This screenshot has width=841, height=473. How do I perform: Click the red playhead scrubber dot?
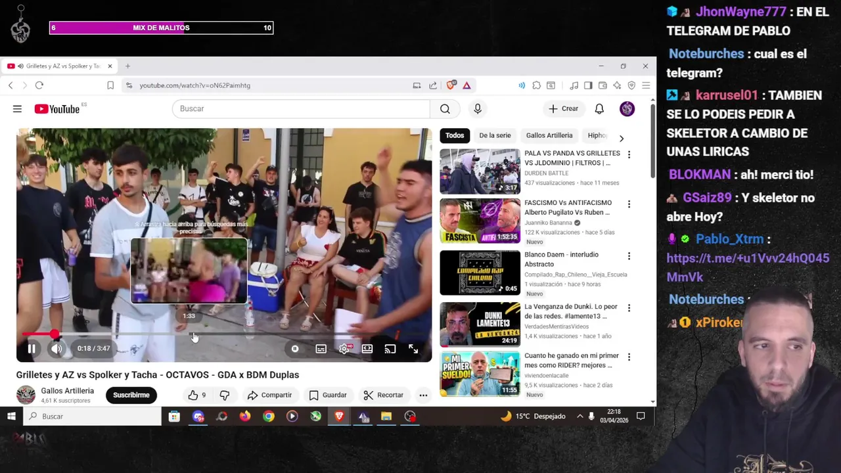pos(55,334)
